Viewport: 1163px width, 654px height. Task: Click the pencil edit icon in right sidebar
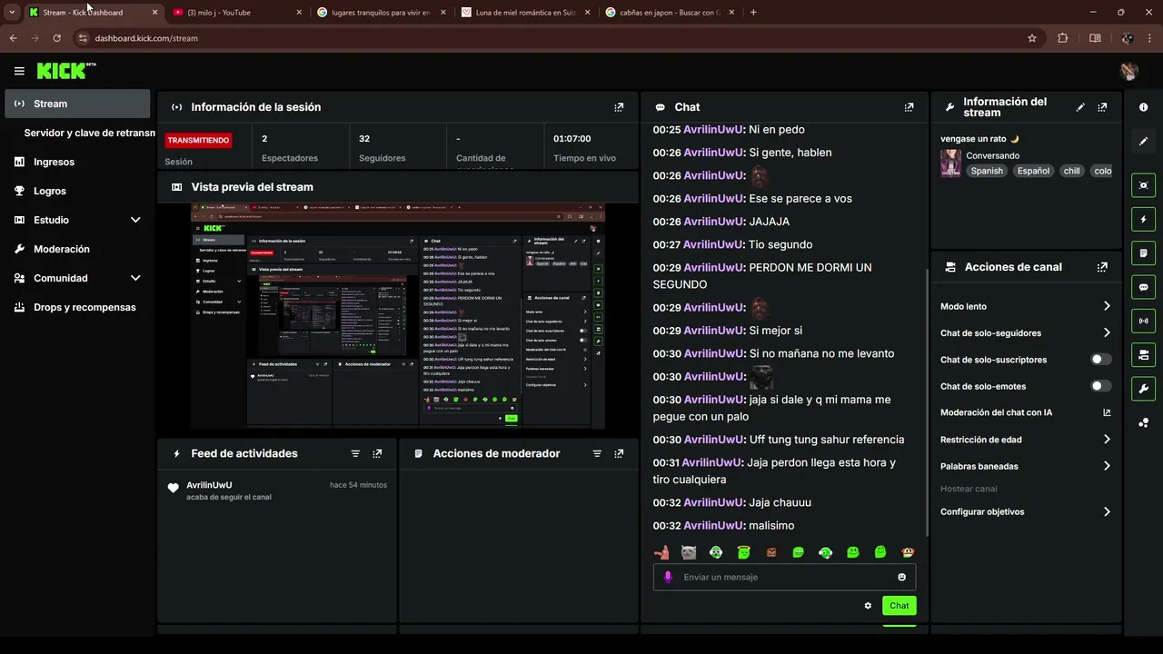point(1143,141)
